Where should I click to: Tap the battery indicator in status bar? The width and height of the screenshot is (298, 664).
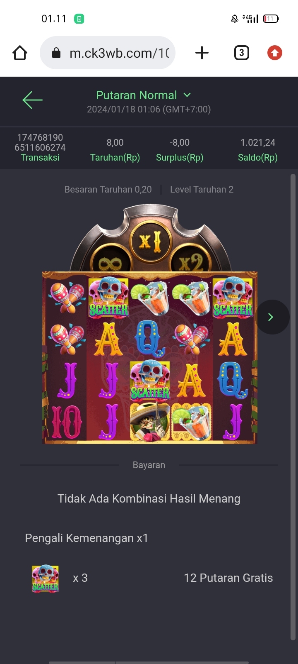pyautogui.click(x=271, y=19)
